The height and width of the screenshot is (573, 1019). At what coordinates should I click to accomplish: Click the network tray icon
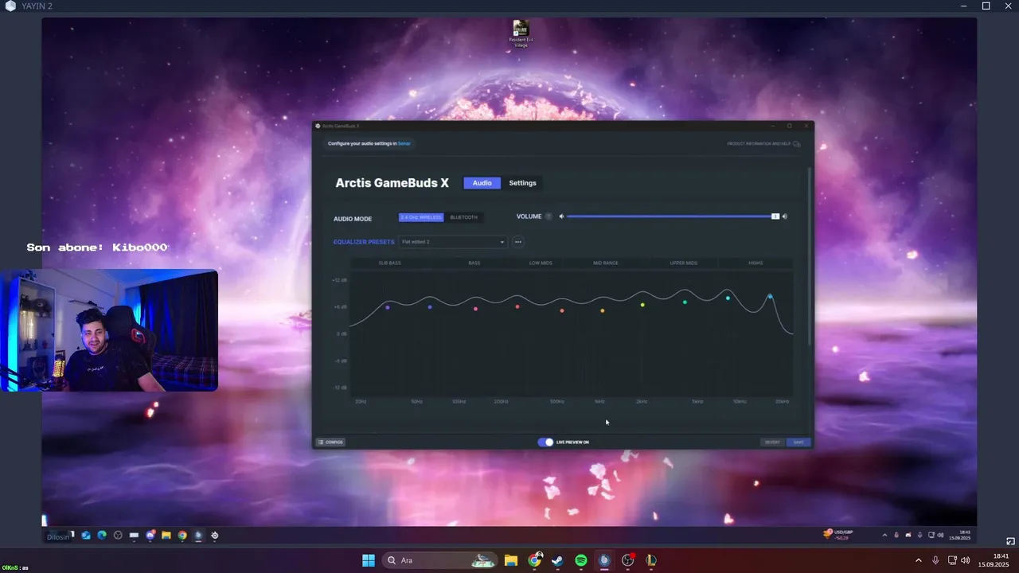(952, 560)
